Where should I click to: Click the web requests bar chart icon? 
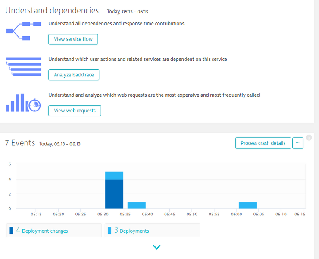[23, 103]
